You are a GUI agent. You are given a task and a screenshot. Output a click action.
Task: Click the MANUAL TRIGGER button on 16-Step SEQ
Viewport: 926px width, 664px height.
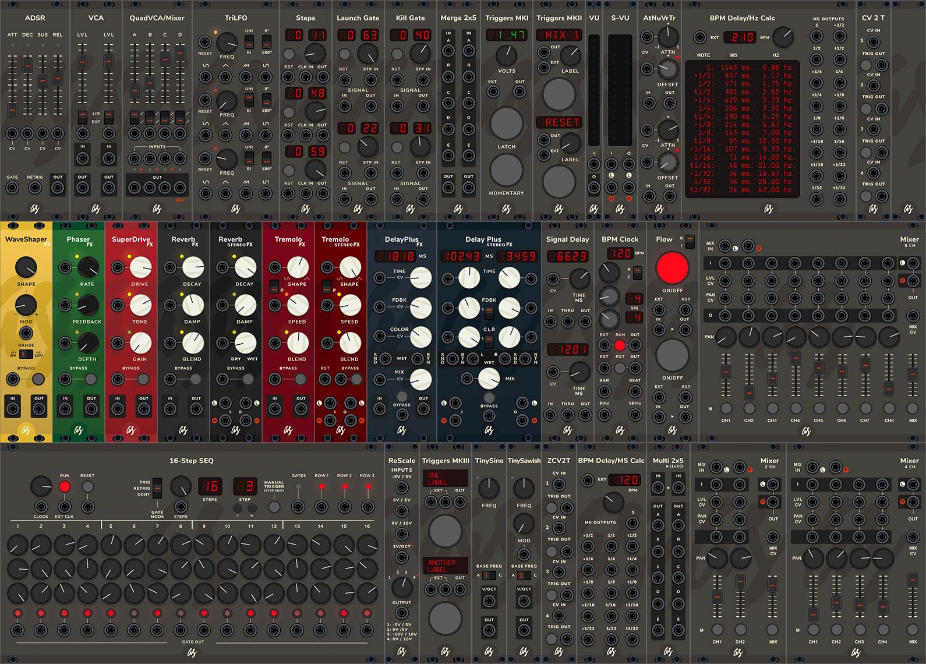point(274,507)
